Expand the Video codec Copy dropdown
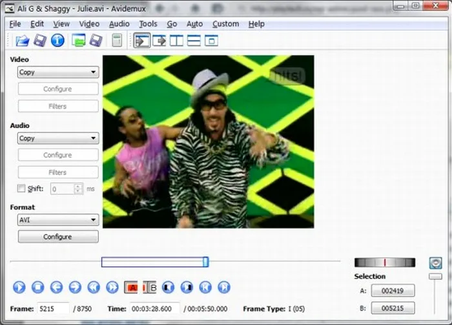The image size is (452, 325). pyautogui.click(x=58, y=72)
